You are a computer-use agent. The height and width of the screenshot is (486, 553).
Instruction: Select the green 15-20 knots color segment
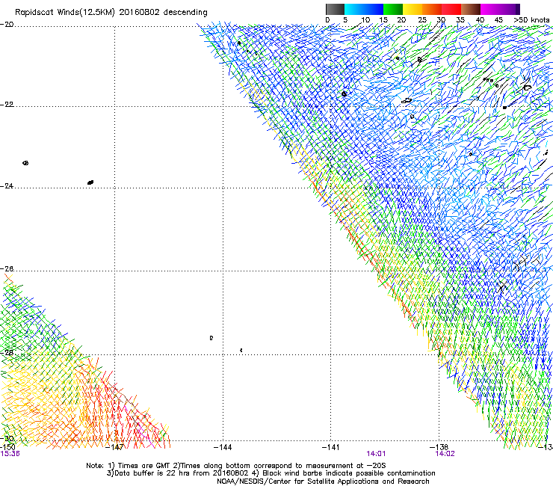(393, 9)
